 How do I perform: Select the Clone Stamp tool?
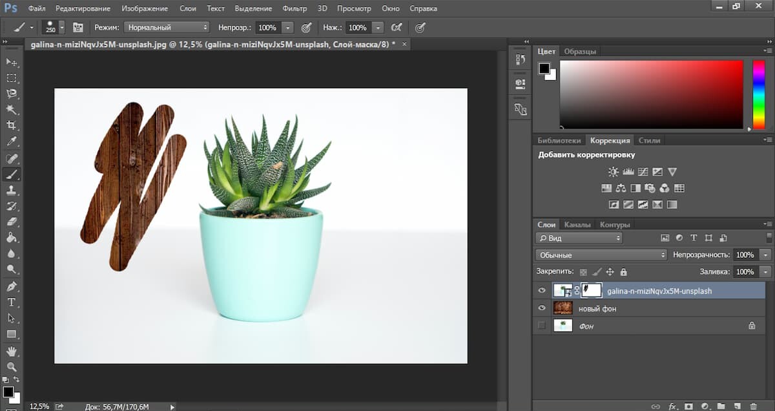[x=11, y=190]
